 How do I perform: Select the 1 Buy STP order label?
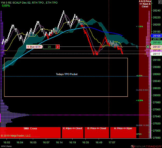pos(34,47)
